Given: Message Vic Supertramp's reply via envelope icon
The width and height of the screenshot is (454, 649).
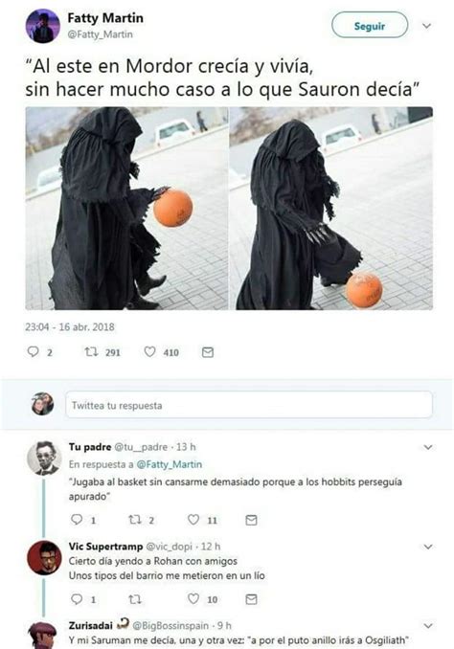Looking at the screenshot, I should [x=252, y=599].
